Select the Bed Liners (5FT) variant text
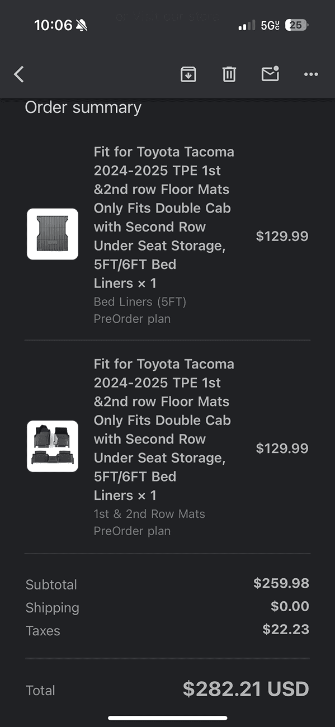This screenshot has width=335, height=727. (140, 302)
